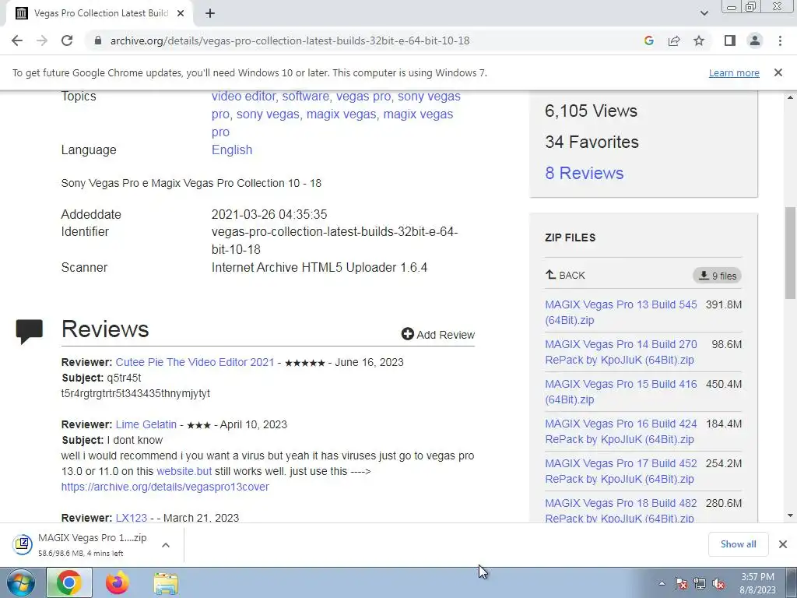The height and width of the screenshot is (598, 797).
Task: Open vegaspro13cover archive link
Action: 165,487
